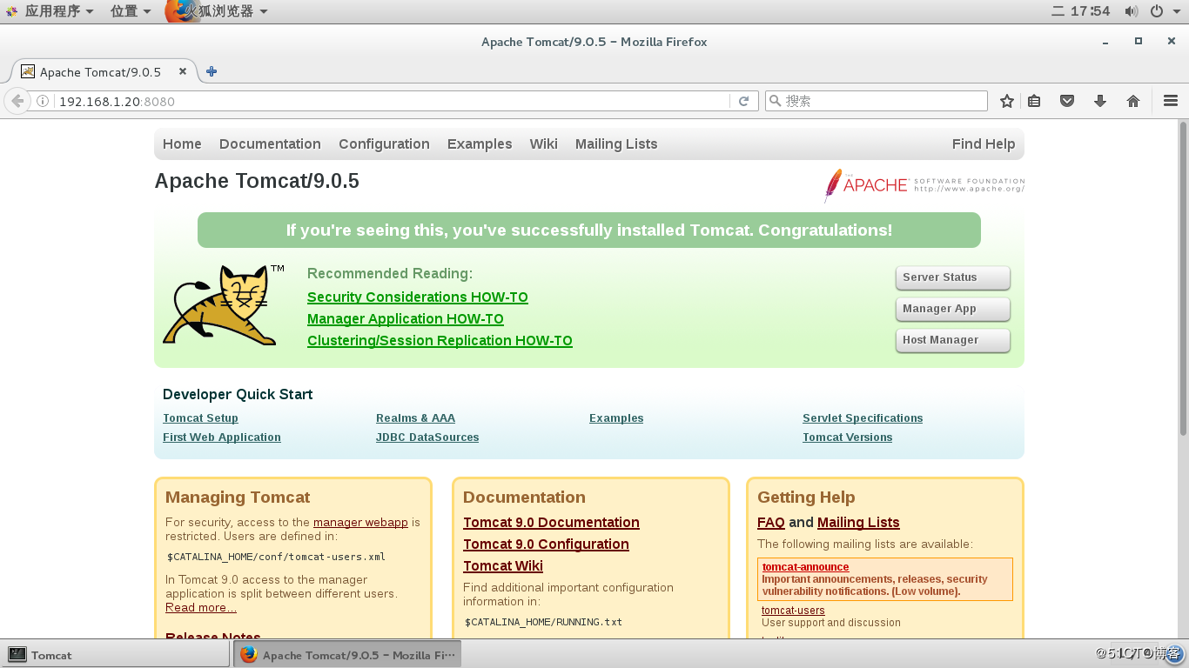The height and width of the screenshot is (668, 1189).
Task: Click the Pocket save icon
Action: click(x=1067, y=101)
